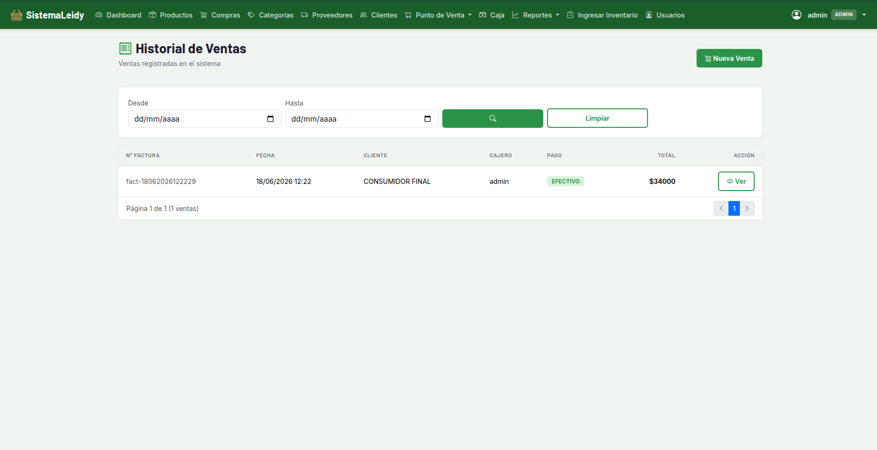
Task: Open the admin account dropdown caret
Action: click(864, 15)
